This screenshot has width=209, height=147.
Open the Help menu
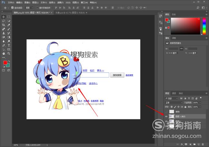(93, 3)
